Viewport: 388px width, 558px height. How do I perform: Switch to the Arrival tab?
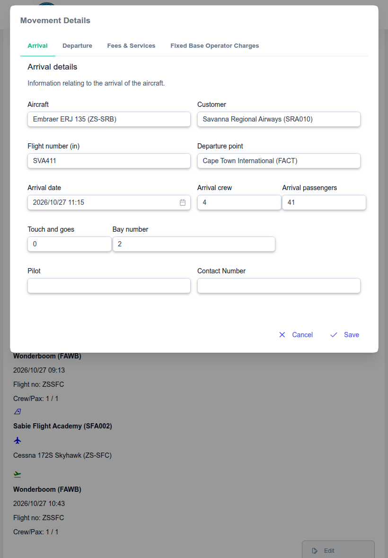point(38,46)
